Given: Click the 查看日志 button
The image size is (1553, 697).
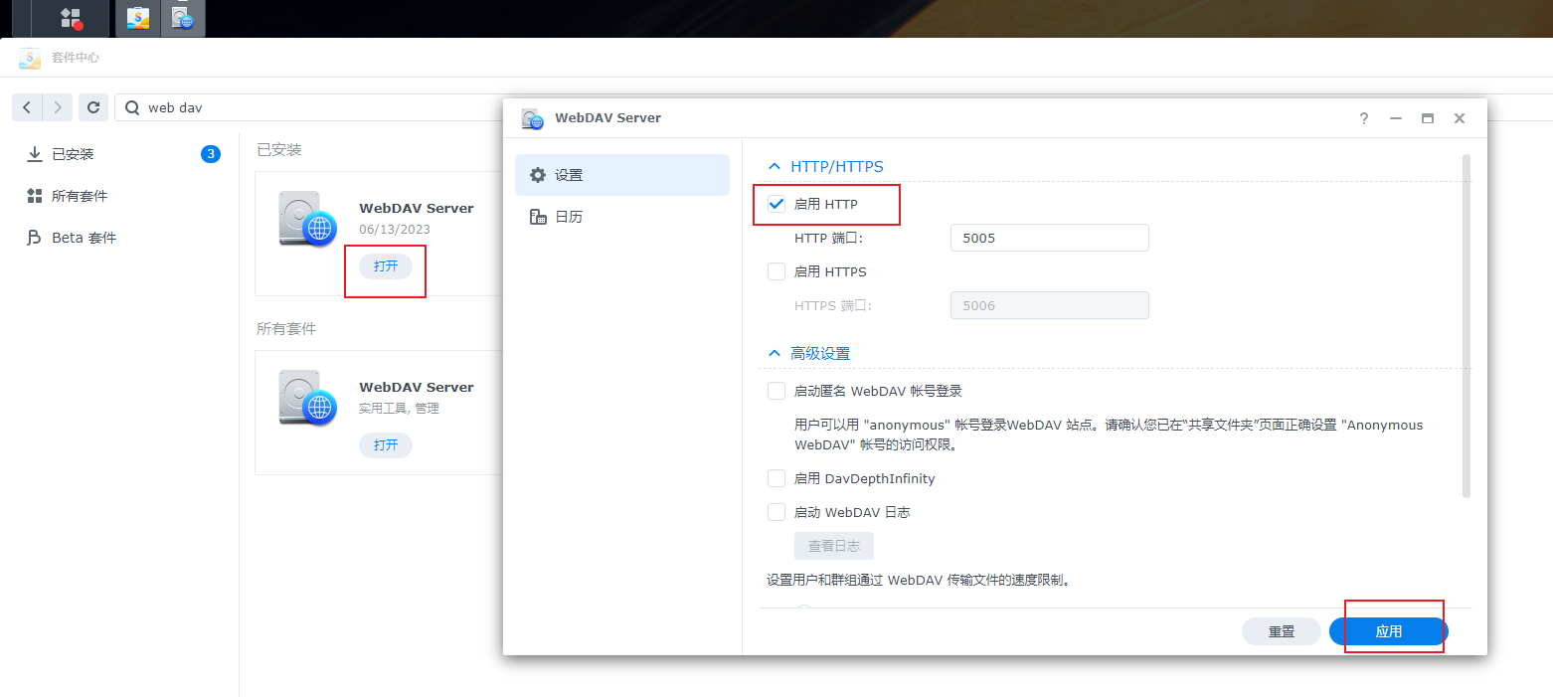Looking at the screenshot, I should point(834,546).
